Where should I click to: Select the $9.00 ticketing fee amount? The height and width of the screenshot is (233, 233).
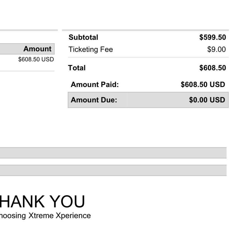pyautogui.click(x=217, y=49)
